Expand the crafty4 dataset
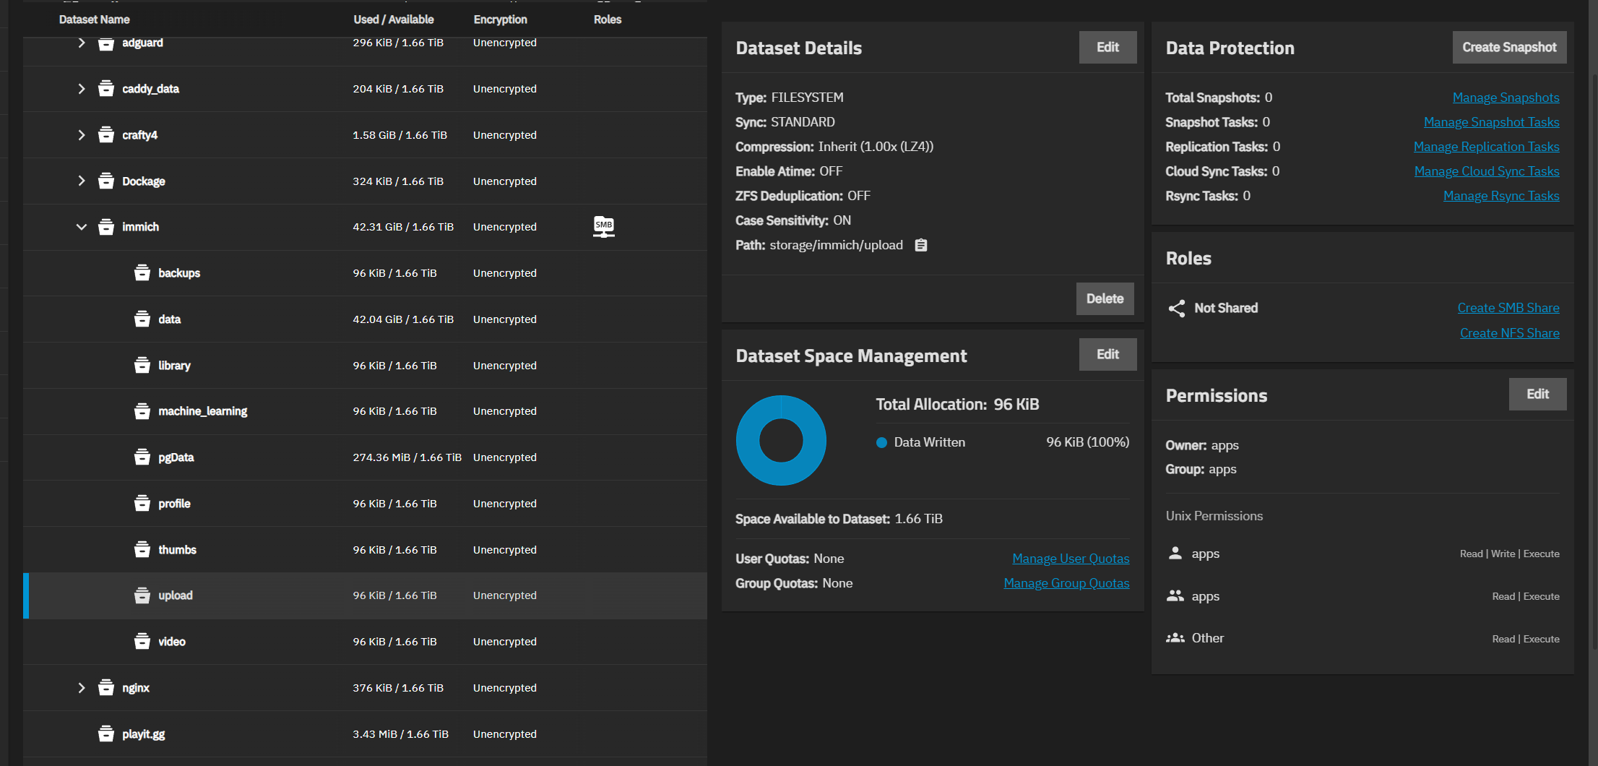Image resolution: width=1598 pixels, height=766 pixels. click(x=82, y=135)
